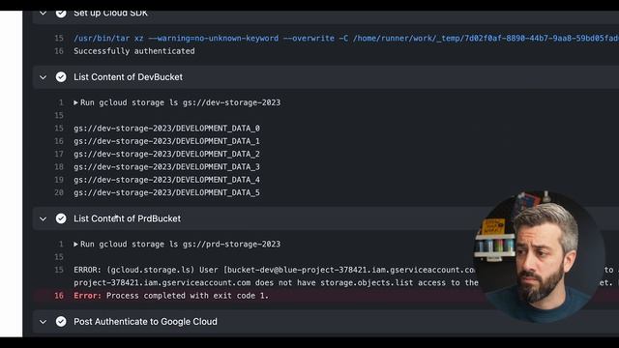Click the Successfully authenticated log line

pos(134,51)
